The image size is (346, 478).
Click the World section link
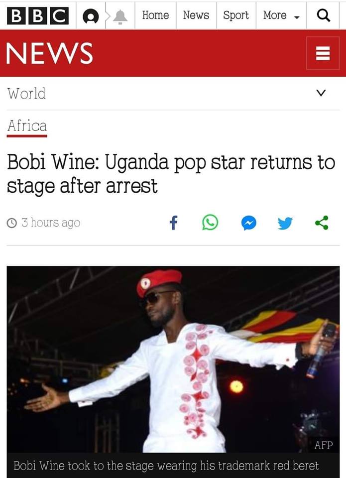coord(26,93)
